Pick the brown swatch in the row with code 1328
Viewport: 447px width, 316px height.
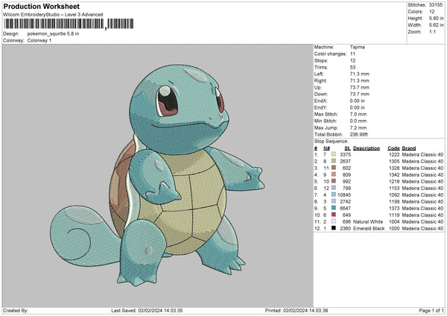click(x=334, y=168)
